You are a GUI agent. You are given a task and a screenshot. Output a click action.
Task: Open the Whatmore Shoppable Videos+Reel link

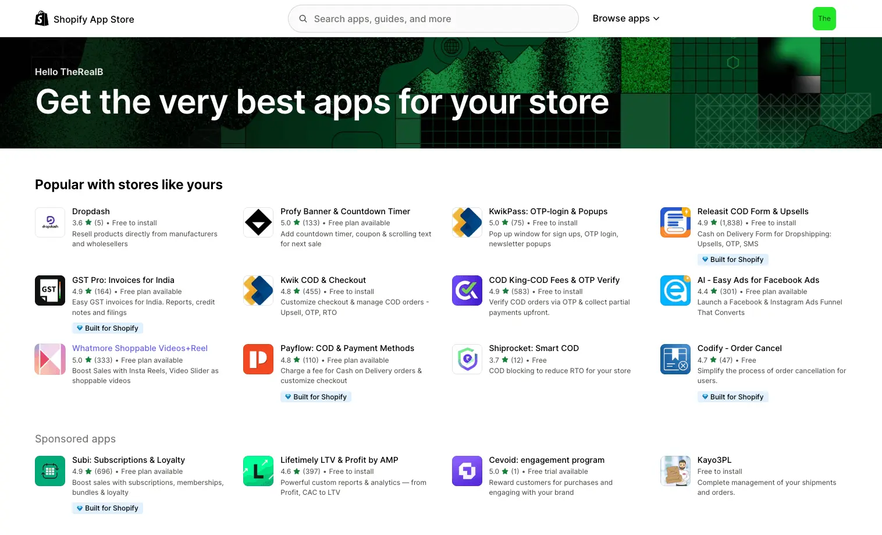[x=140, y=348]
